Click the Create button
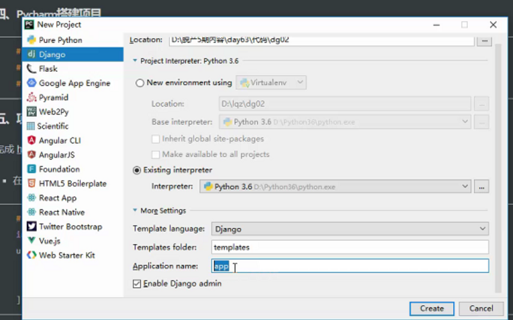 click(431, 309)
